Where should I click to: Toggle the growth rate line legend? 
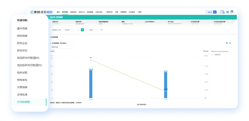click(x=216, y=55)
